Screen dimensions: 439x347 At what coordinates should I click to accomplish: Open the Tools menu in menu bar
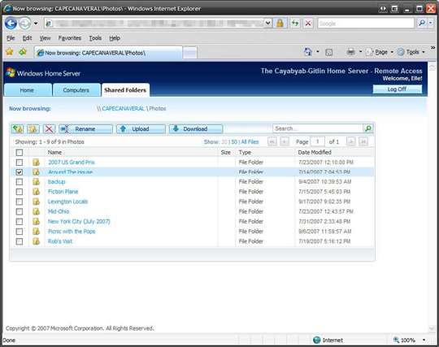[95, 38]
